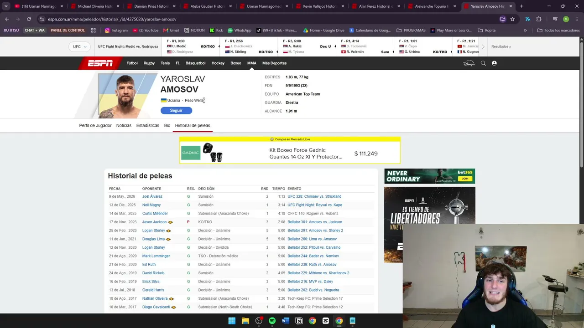Follow Yaroslav Amosov with the Seguir button
The width and height of the screenshot is (584, 328).
[176, 111]
